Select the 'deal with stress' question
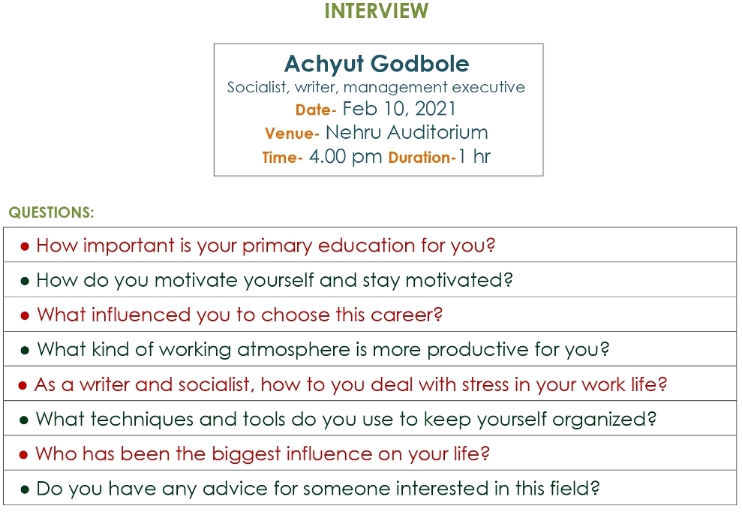 click(350, 385)
